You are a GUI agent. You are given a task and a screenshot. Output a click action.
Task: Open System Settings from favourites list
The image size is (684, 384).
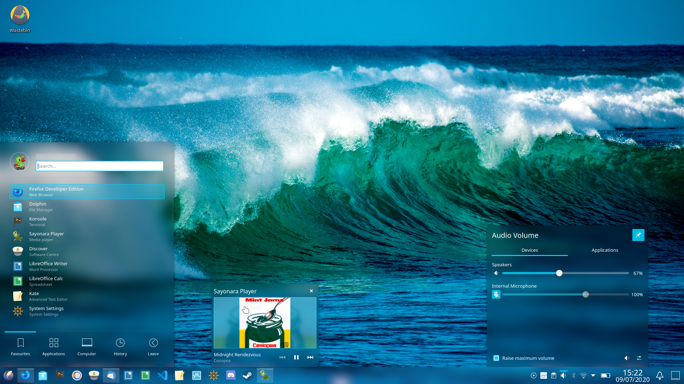87,311
